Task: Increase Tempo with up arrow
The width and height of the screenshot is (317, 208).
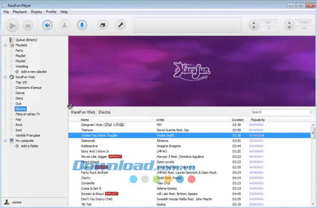Action: point(290,23)
